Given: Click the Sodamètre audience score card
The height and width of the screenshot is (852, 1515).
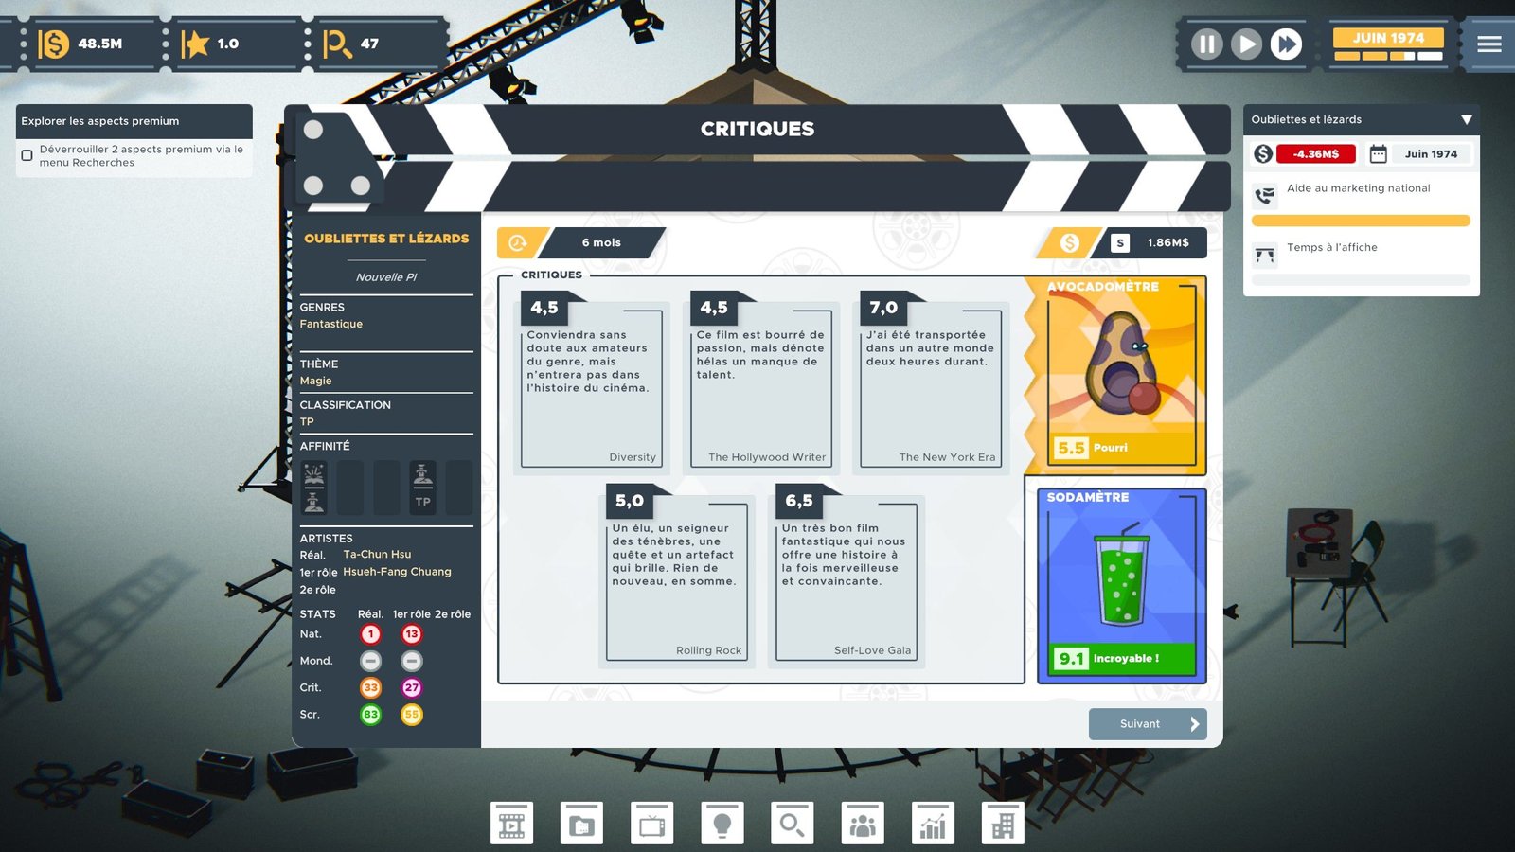Looking at the screenshot, I should click(1121, 585).
